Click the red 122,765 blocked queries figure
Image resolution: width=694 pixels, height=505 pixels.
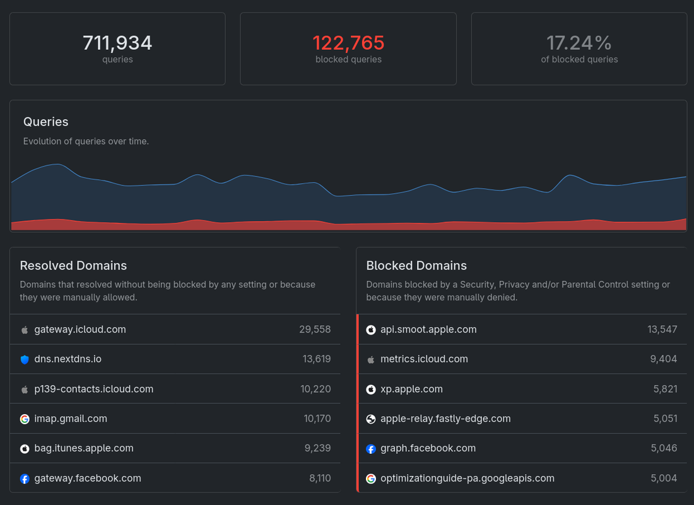pos(348,43)
